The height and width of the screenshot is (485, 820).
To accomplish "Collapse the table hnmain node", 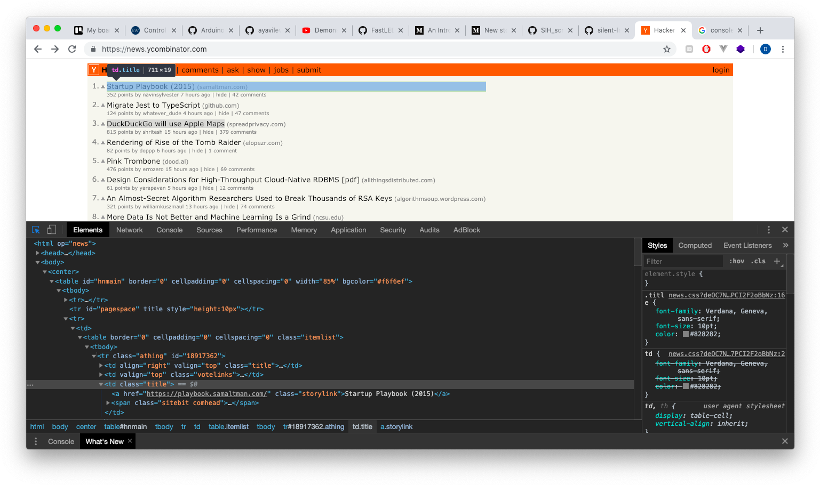I will pyautogui.click(x=52, y=281).
